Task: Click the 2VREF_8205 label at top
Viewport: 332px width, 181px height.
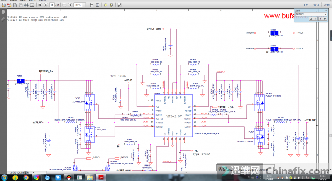Action: [x=154, y=29]
